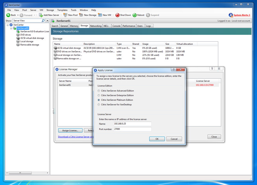The width and height of the screenshot is (257, 185).
Task: Click the Local storage icon in tree
Action: pos(18,42)
